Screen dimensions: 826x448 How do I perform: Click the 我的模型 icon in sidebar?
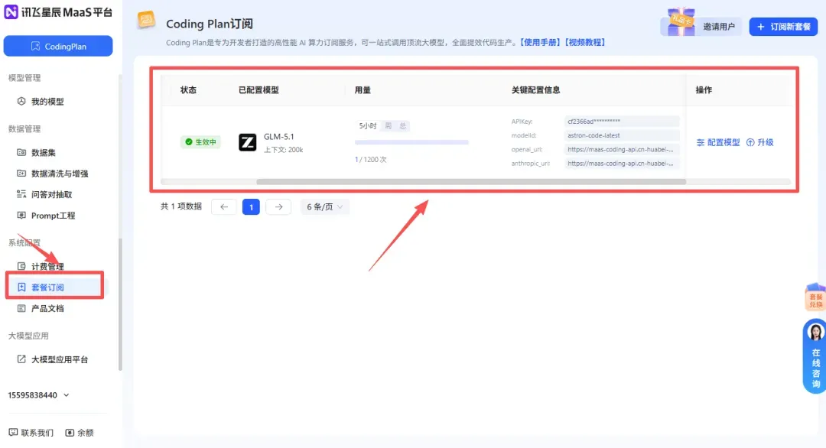pyautogui.click(x=21, y=101)
